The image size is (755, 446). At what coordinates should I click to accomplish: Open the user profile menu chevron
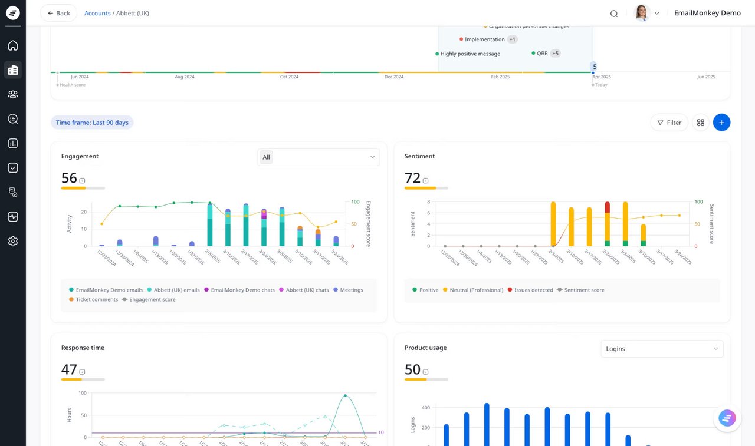[656, 14]
